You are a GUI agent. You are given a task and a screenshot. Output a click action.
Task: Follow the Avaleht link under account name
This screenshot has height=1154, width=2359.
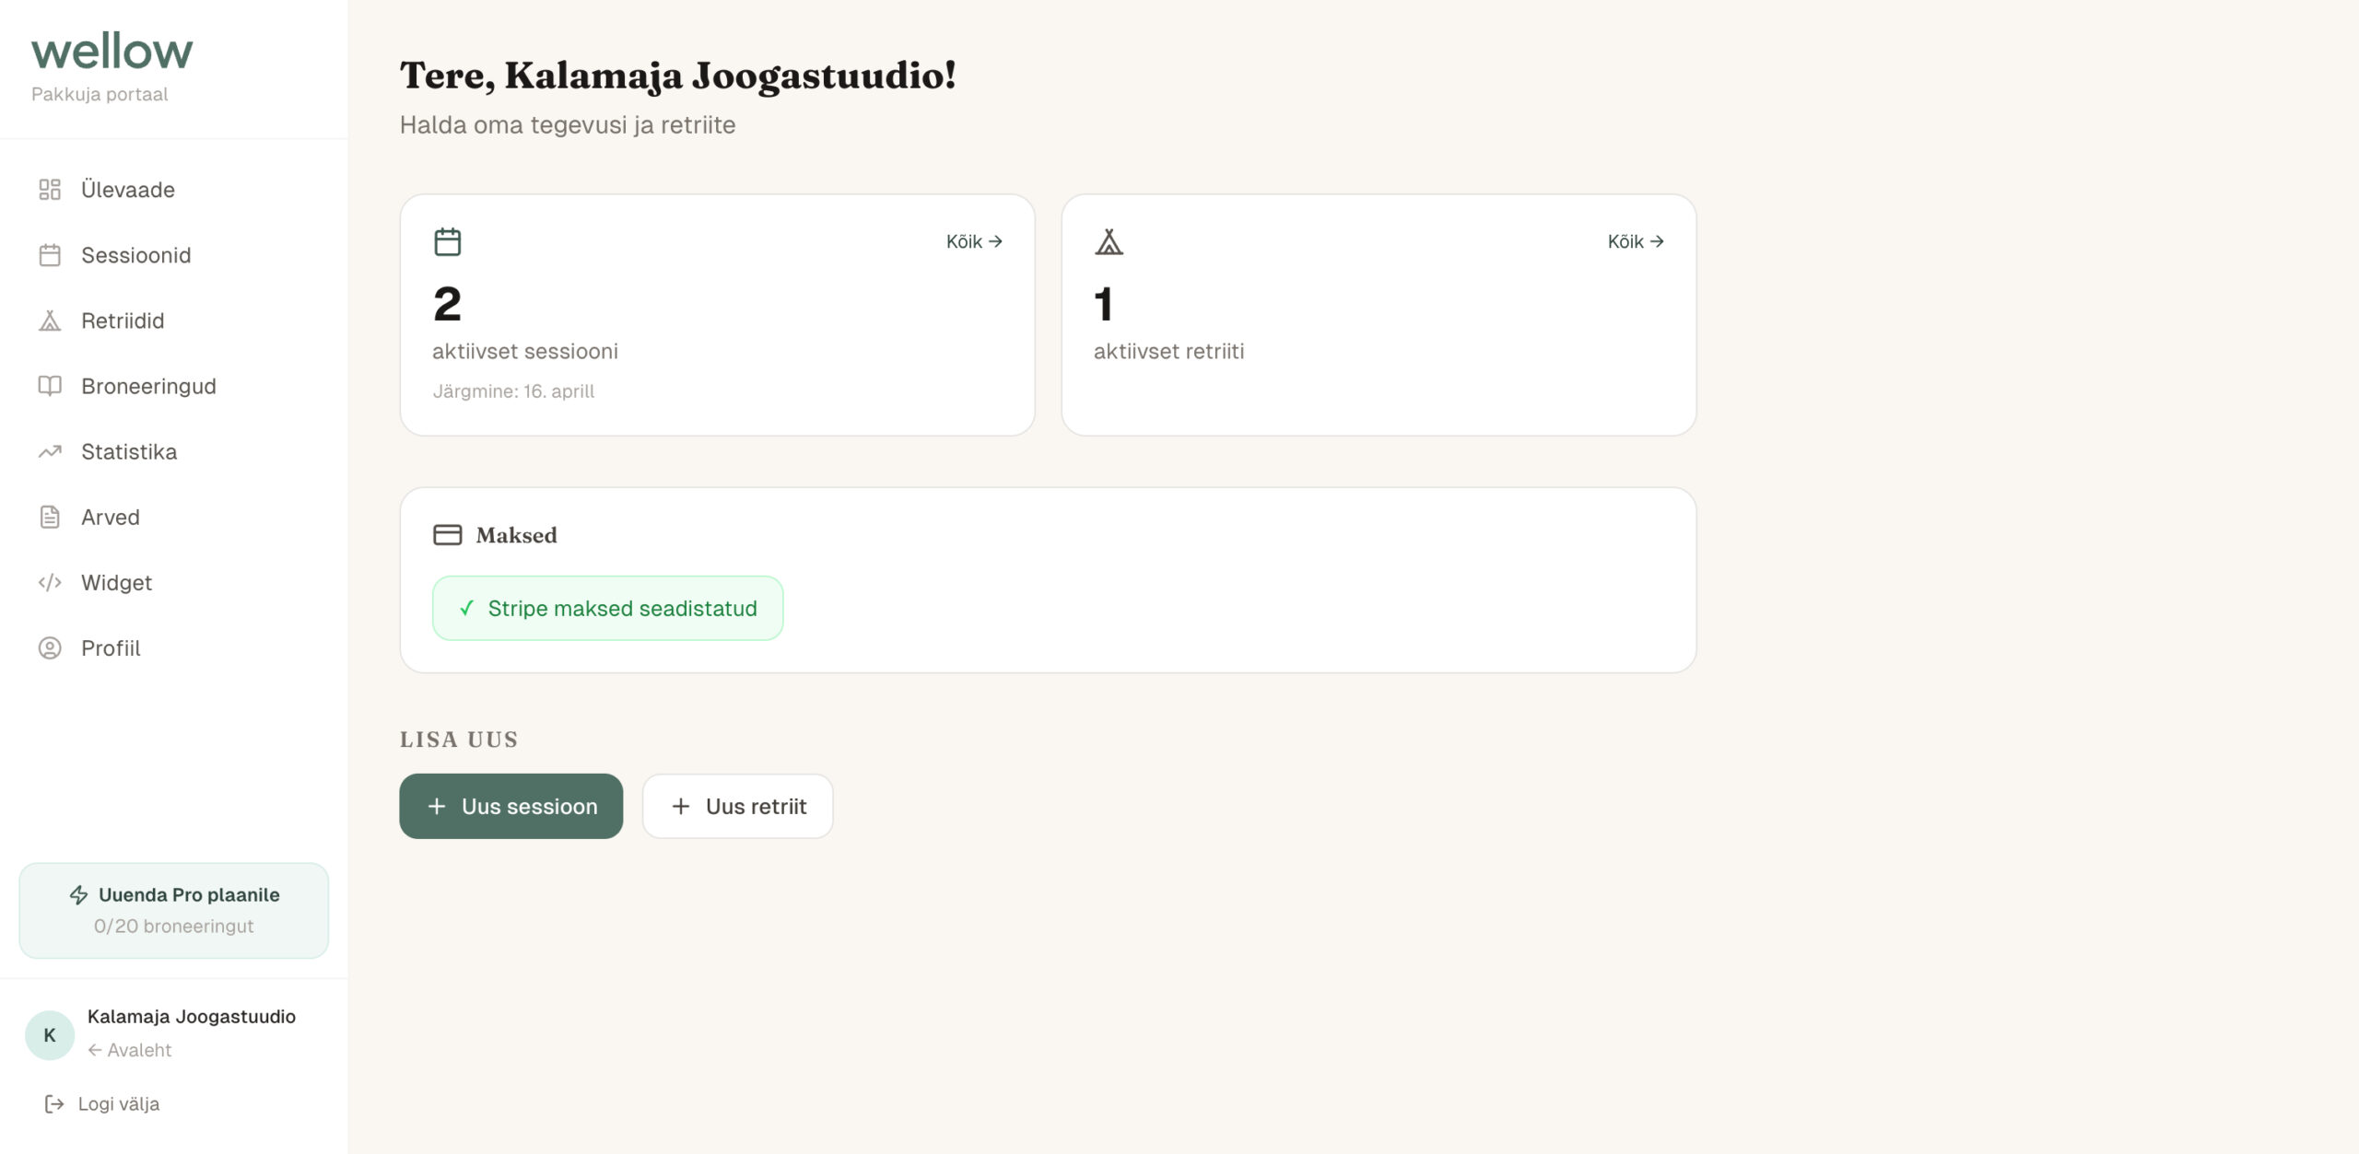coord(130,1050)
